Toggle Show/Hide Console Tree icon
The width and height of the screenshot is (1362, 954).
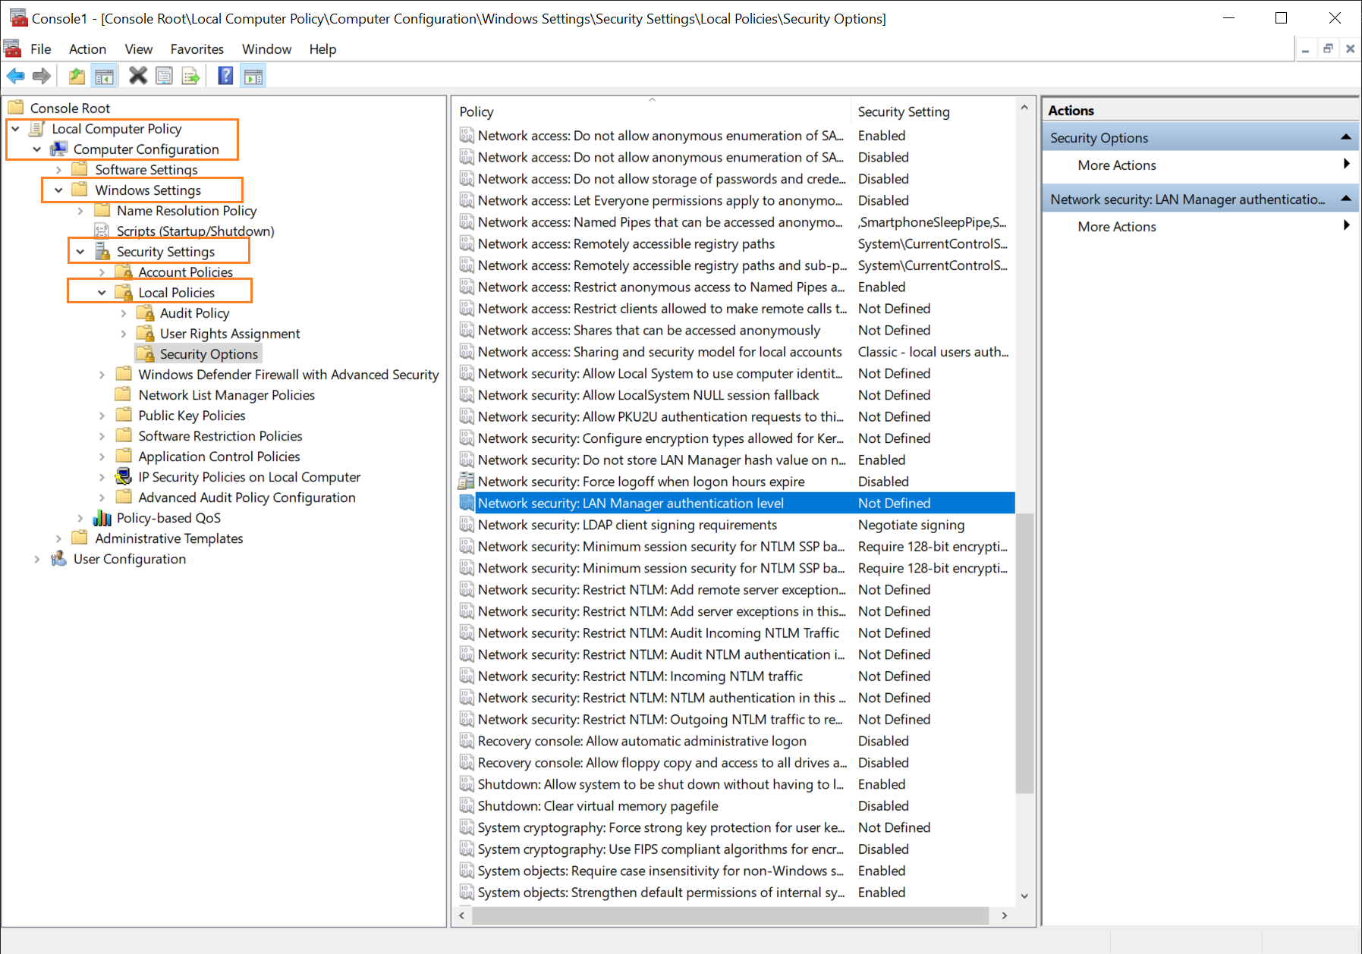[x=104, y=76]
